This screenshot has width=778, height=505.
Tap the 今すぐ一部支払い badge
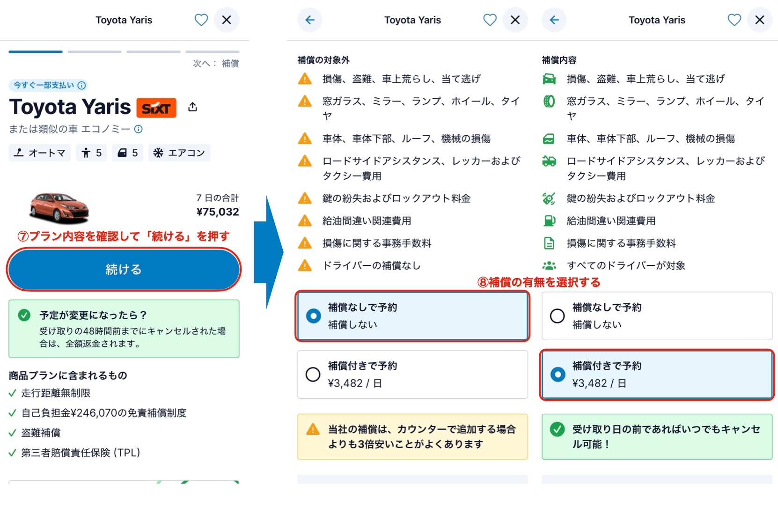pos(48,85)
